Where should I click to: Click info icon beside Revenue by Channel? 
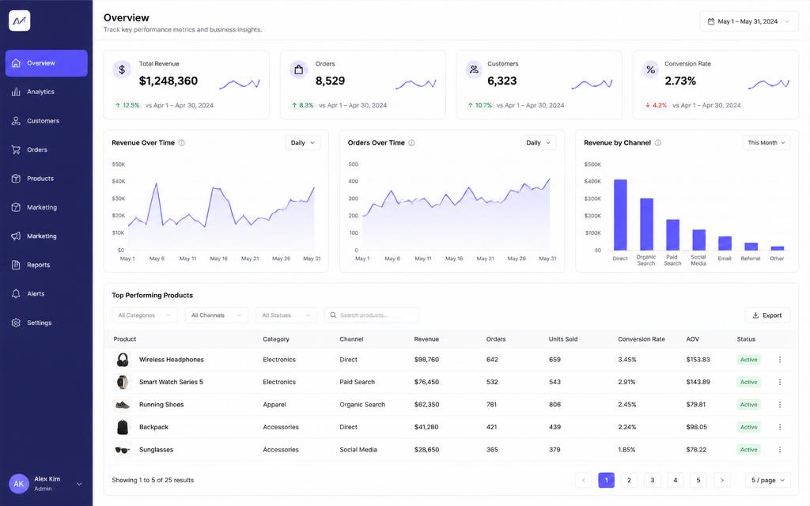(x=658, y=143)
